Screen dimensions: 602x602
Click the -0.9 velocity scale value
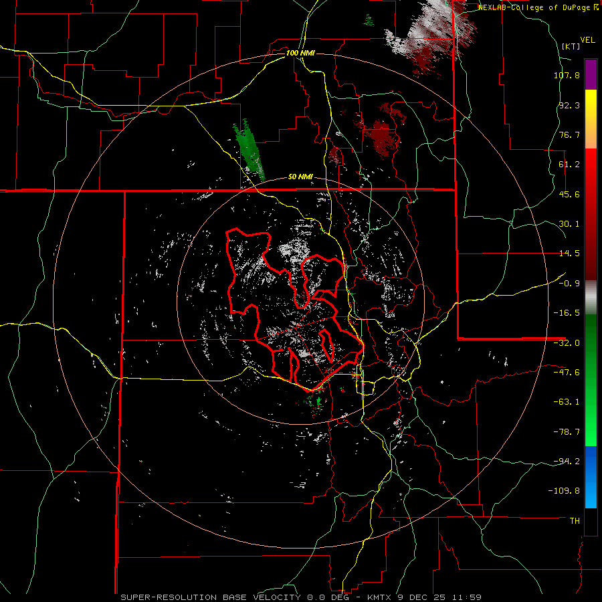569,284
